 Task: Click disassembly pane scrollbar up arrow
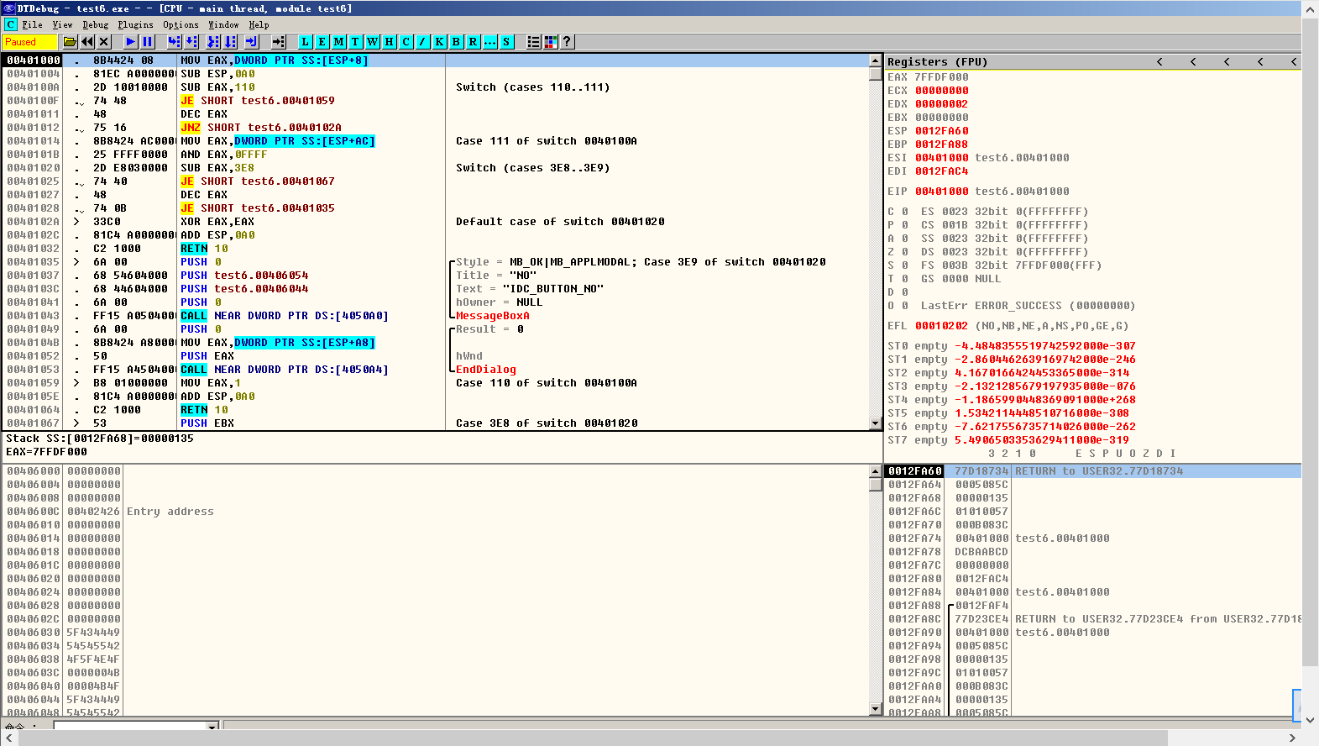click(x=876, y=60)
